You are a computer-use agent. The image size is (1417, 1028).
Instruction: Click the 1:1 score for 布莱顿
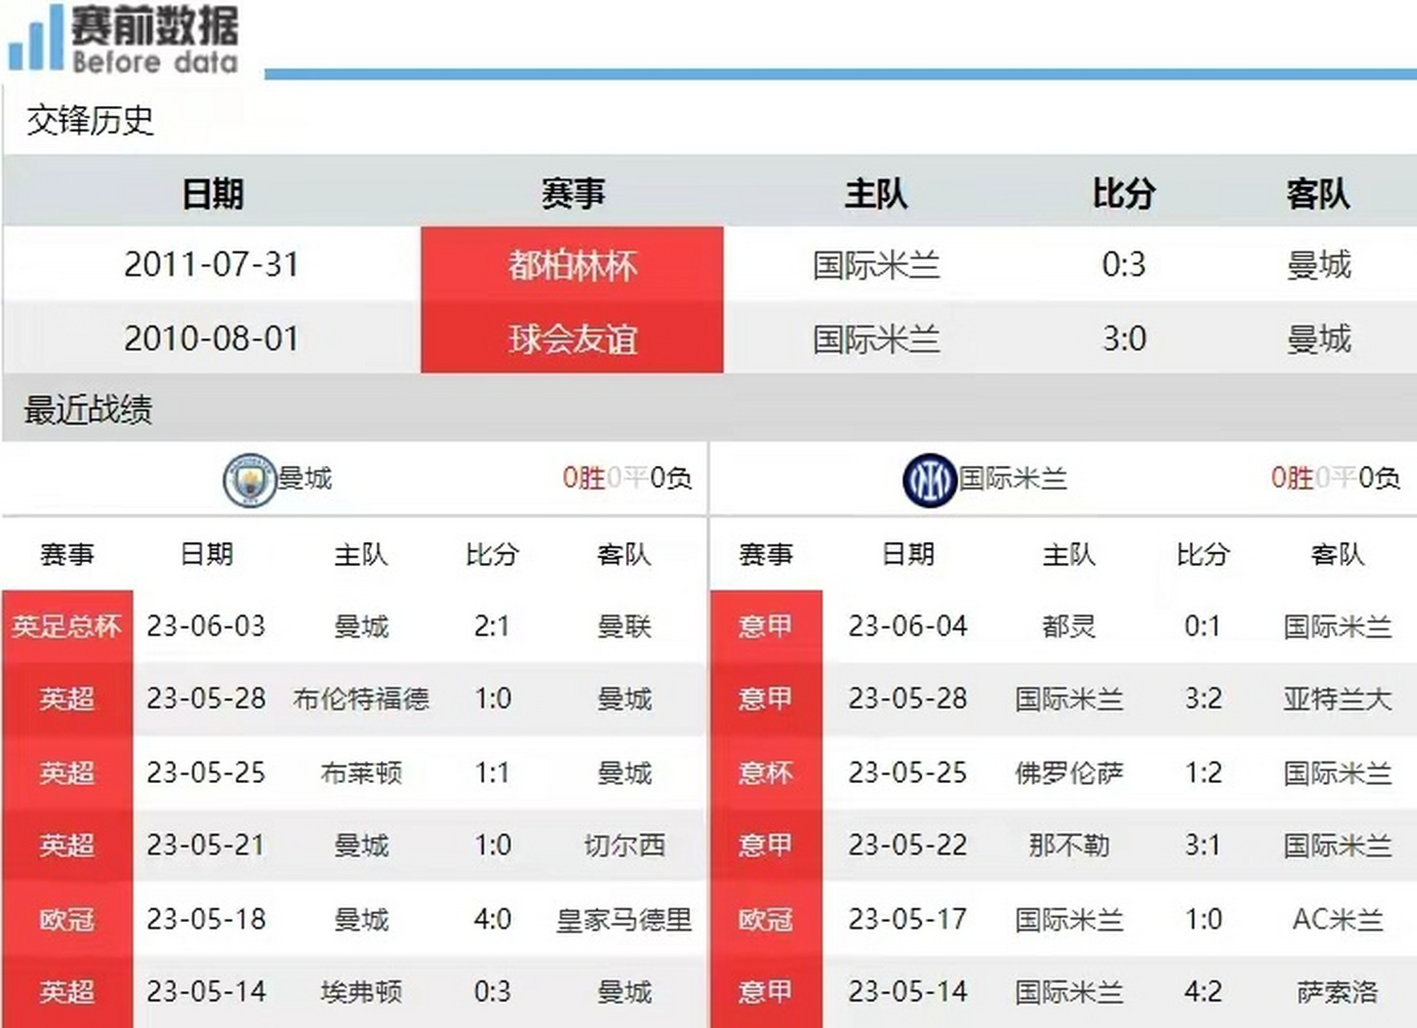492,773
